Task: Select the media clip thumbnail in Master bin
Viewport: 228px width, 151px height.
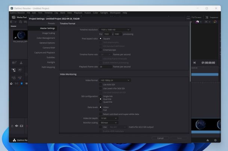Action: point(20,35)
